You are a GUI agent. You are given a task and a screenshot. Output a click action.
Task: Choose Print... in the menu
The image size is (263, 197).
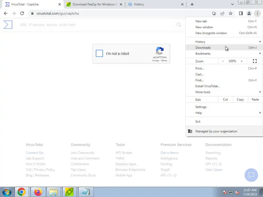click(x=224, y=68)
